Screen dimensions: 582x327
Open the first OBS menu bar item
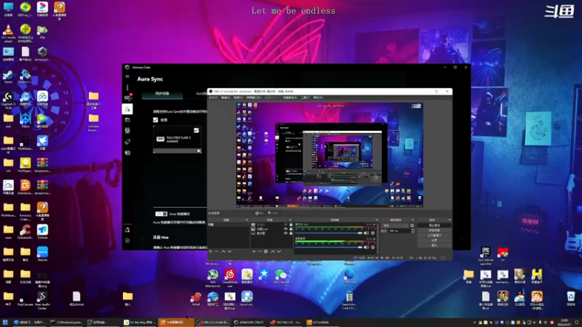point(212,97)
